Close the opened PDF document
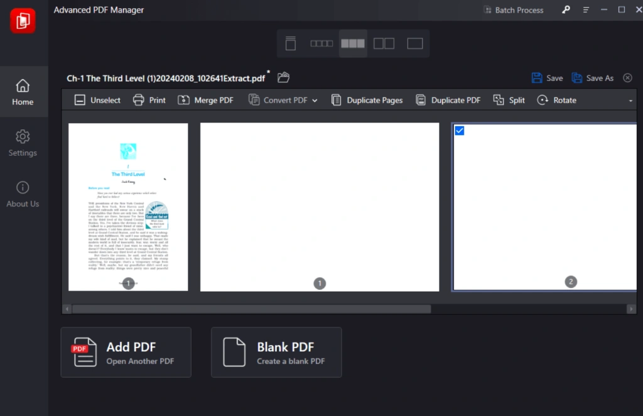Image resolution: width=643 pixels, height=416 pixels. click(x=627, y=78)
